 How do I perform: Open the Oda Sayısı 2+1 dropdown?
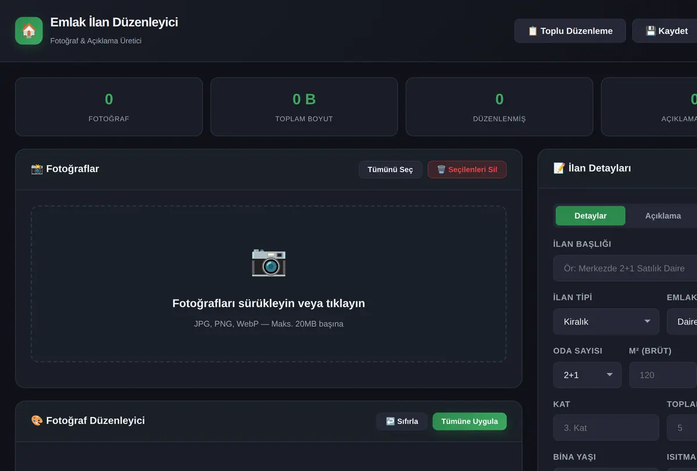coord(587,375)
